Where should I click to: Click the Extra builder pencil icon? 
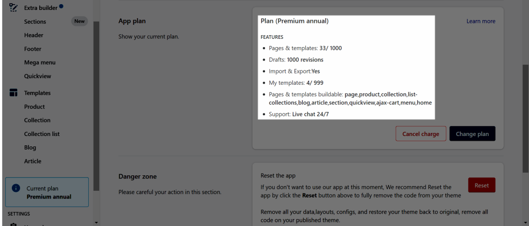coord(13,7)
